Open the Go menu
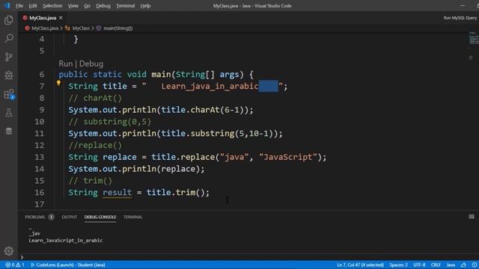Viewport: 479px width, 269px height. point(87,5)
